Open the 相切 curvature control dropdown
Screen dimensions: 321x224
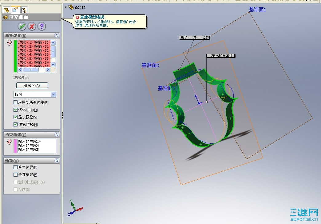point(53,94)
